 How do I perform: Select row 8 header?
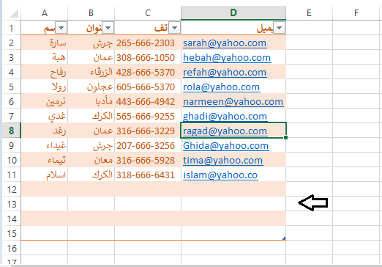point(12,131)
